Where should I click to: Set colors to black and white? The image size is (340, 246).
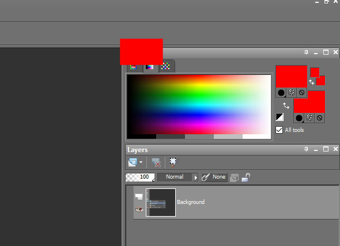(x=279, y=118)
